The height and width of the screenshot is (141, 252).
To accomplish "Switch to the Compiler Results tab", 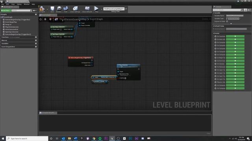I will [48, 113].
